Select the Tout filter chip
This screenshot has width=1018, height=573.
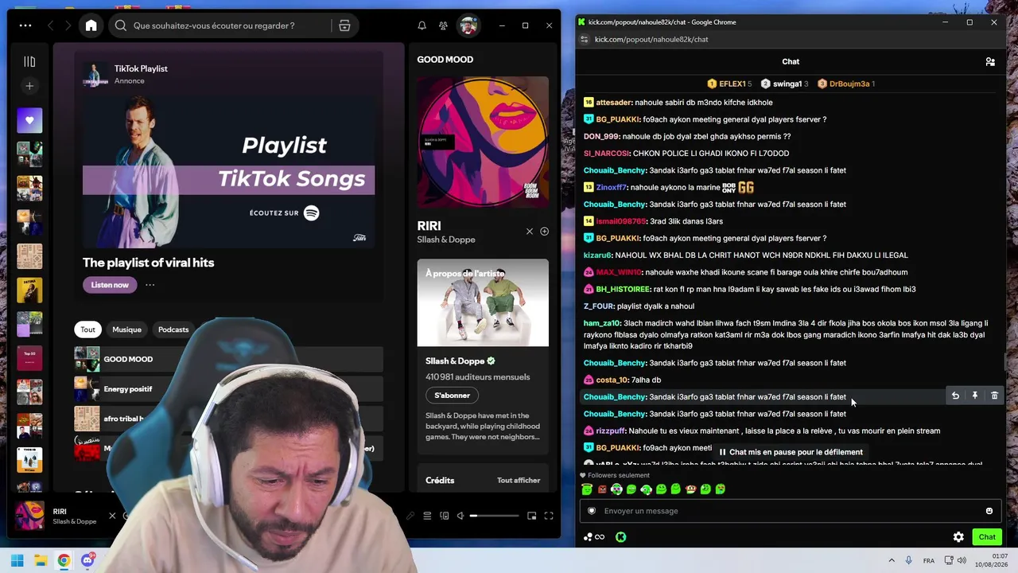click(x=87, y=329)
